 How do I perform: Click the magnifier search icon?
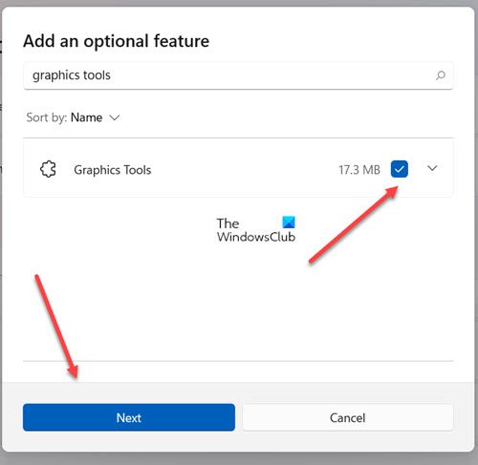(x=441, y=75)
